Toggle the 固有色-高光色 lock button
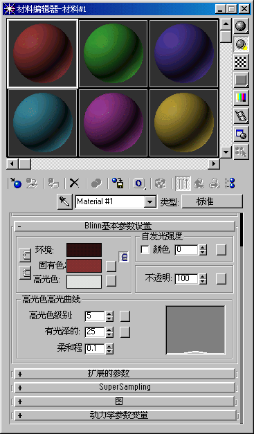Viewport: 254px width, 434px height. 25,273
